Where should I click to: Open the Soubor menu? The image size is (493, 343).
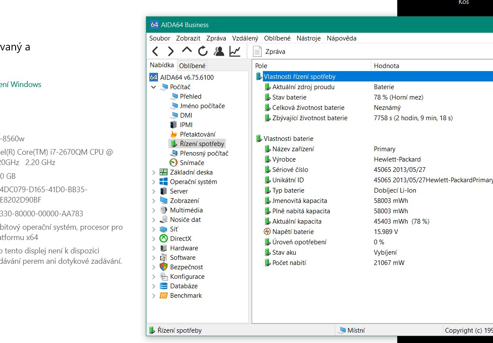click(160, 38)
